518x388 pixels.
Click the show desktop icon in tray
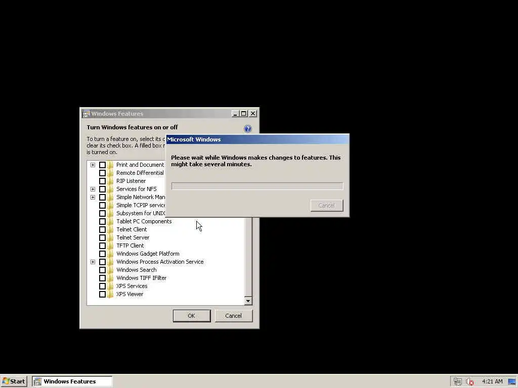pyautogui.click(x=512, y=381)
